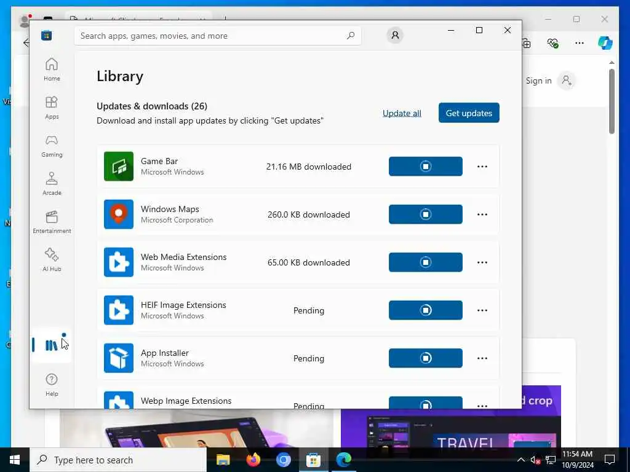Click the Update all link
The width and height of the screenshot is (630, 472).
click(402, 113)
